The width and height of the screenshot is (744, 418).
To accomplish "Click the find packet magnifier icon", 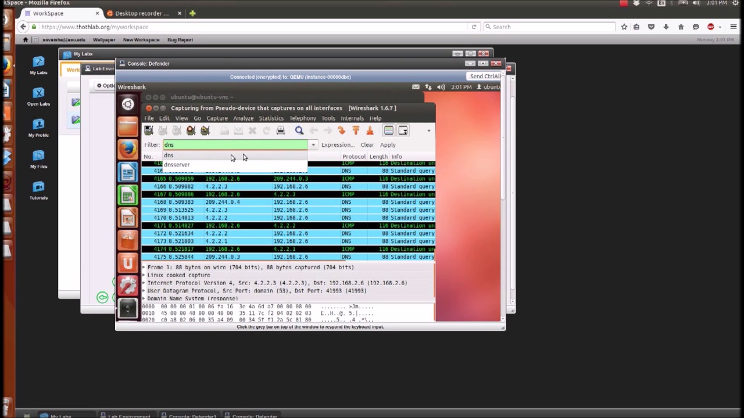I will click(299, 131).
